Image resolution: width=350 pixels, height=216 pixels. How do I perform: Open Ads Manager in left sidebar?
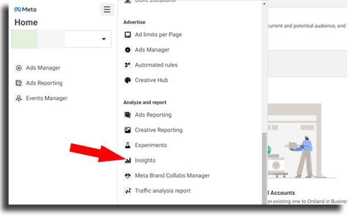(x=43, y=68)
